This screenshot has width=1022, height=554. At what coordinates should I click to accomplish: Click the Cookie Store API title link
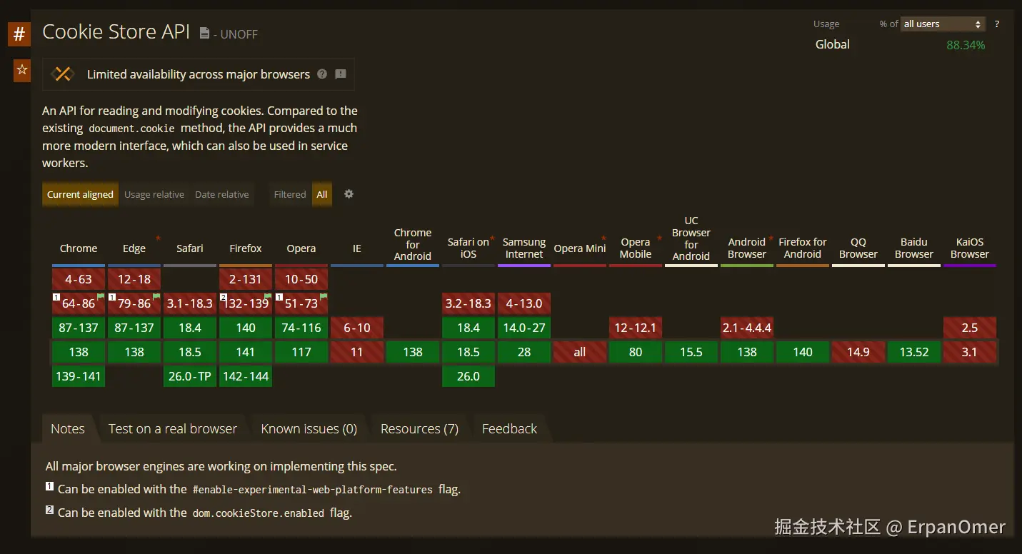116,31
